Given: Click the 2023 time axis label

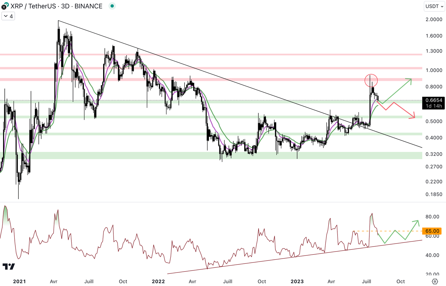Looking at the screenshot, I should click(297, 281).
